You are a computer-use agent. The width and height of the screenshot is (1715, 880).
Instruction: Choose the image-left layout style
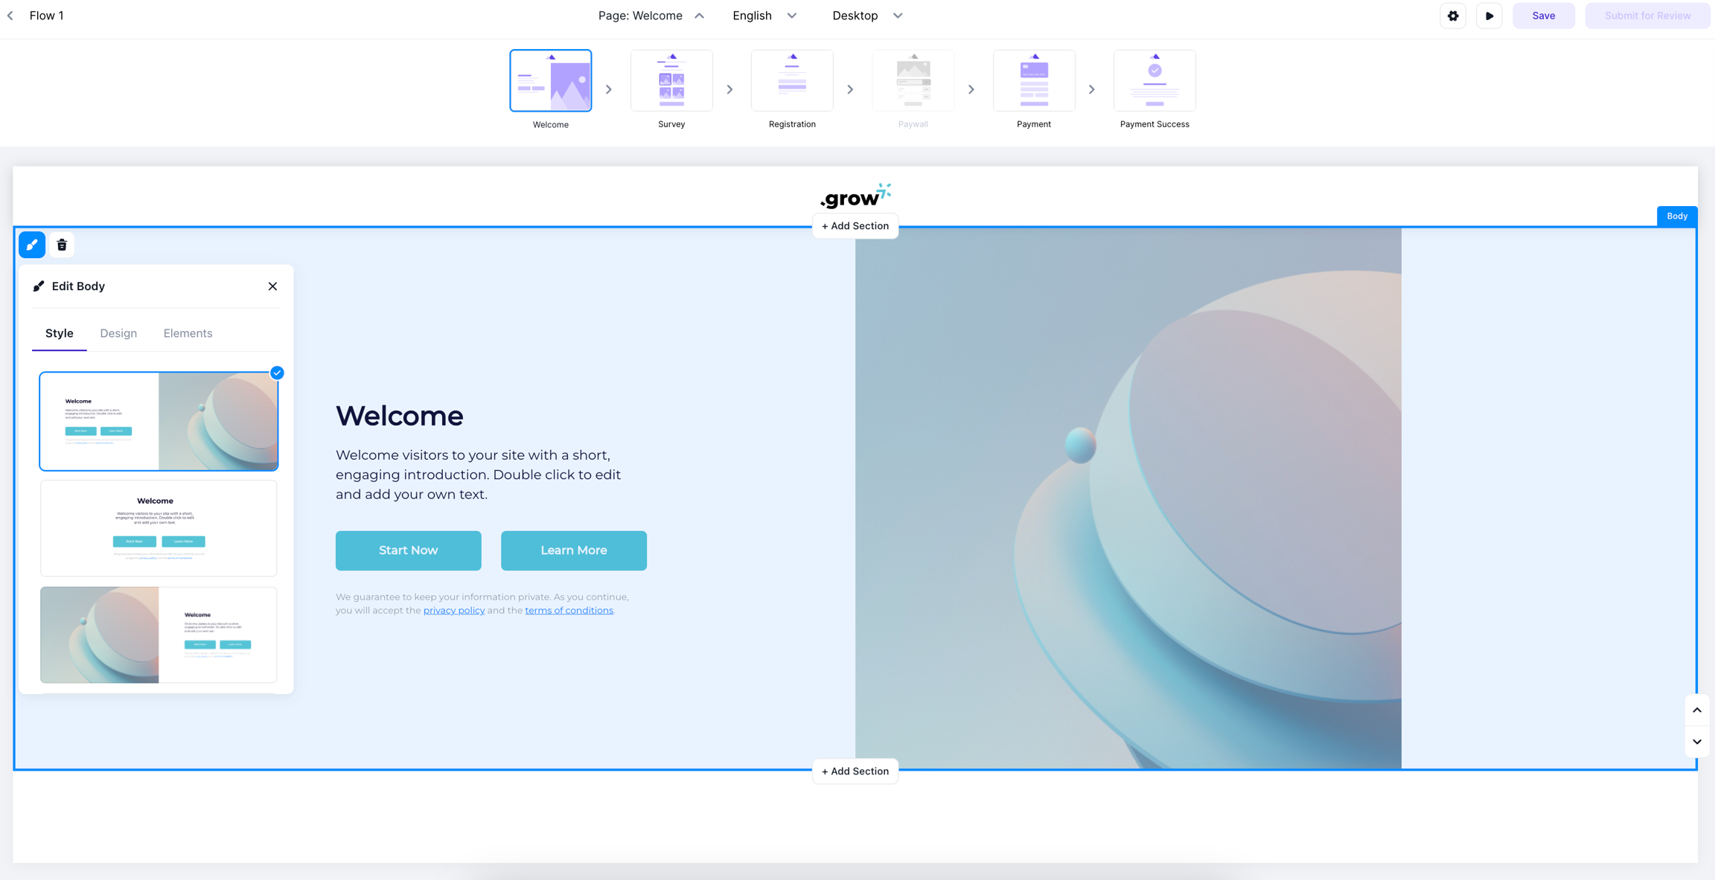159,635
